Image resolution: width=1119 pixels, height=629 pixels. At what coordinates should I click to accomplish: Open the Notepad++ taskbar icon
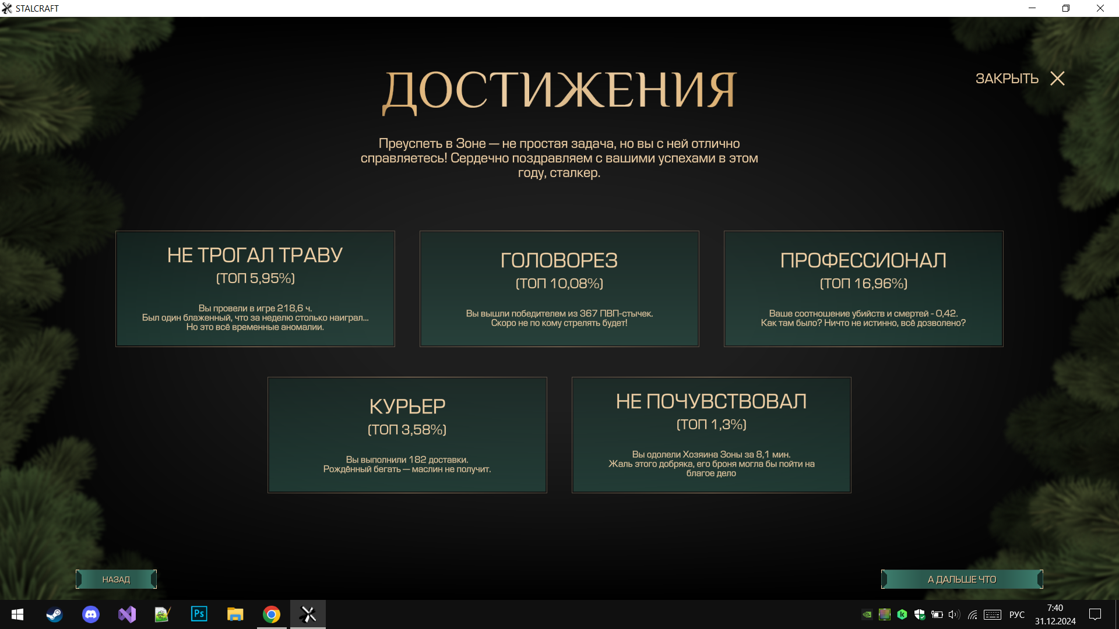163,614
